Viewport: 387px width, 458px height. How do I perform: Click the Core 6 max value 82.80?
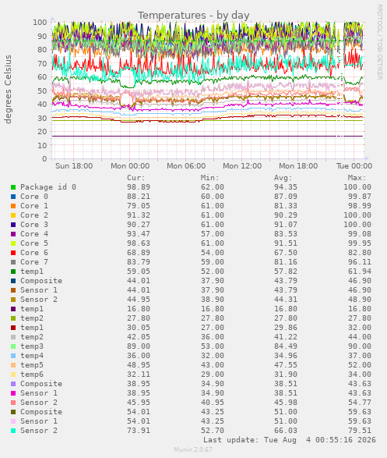[360, 252]
